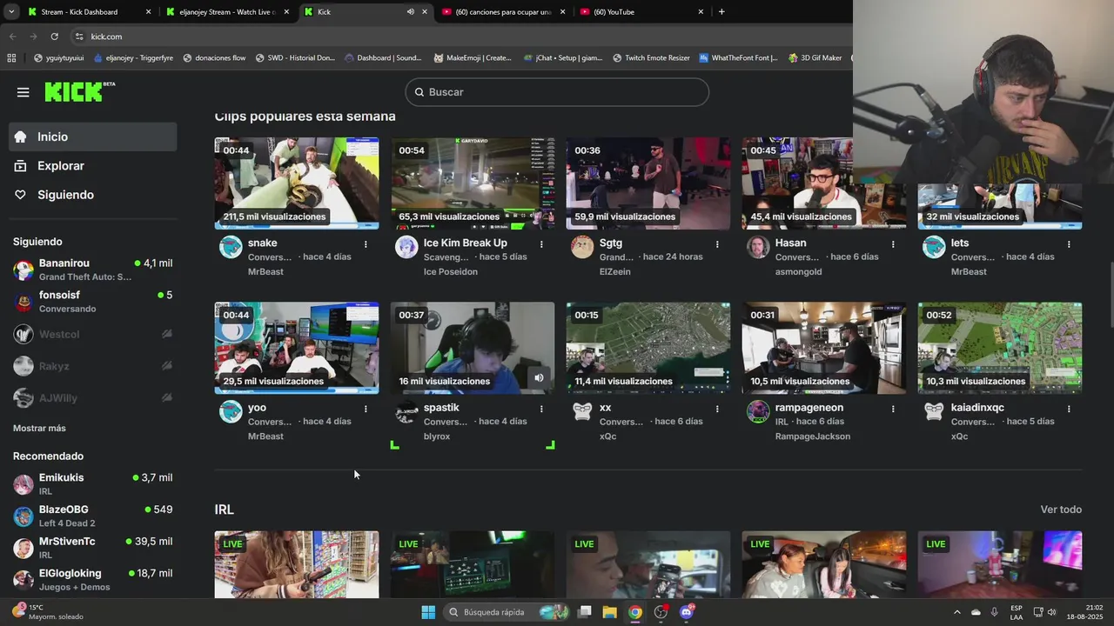Click the snake channel avatar
This screenshot has height=626, width=1114.
[x=231, y=247]
